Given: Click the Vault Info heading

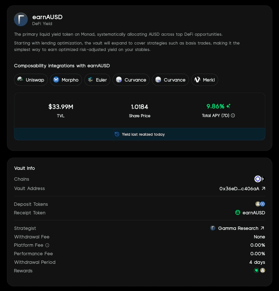Looking at the screenshot, I should click(x=25, y=168).
